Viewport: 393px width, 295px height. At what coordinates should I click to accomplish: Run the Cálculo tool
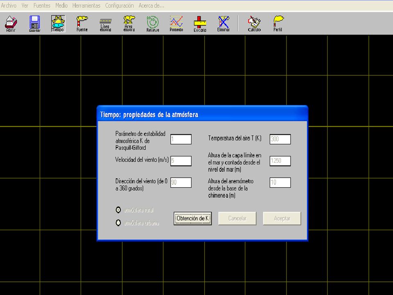254,24
